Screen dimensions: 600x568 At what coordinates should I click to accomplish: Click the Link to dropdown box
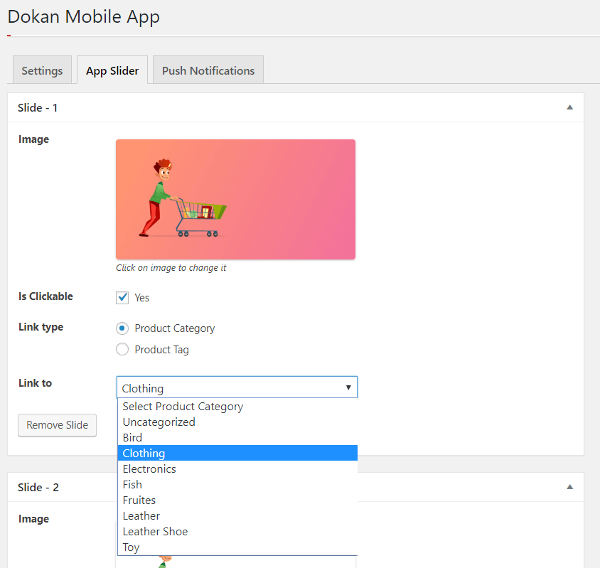(x=237, y=387)
